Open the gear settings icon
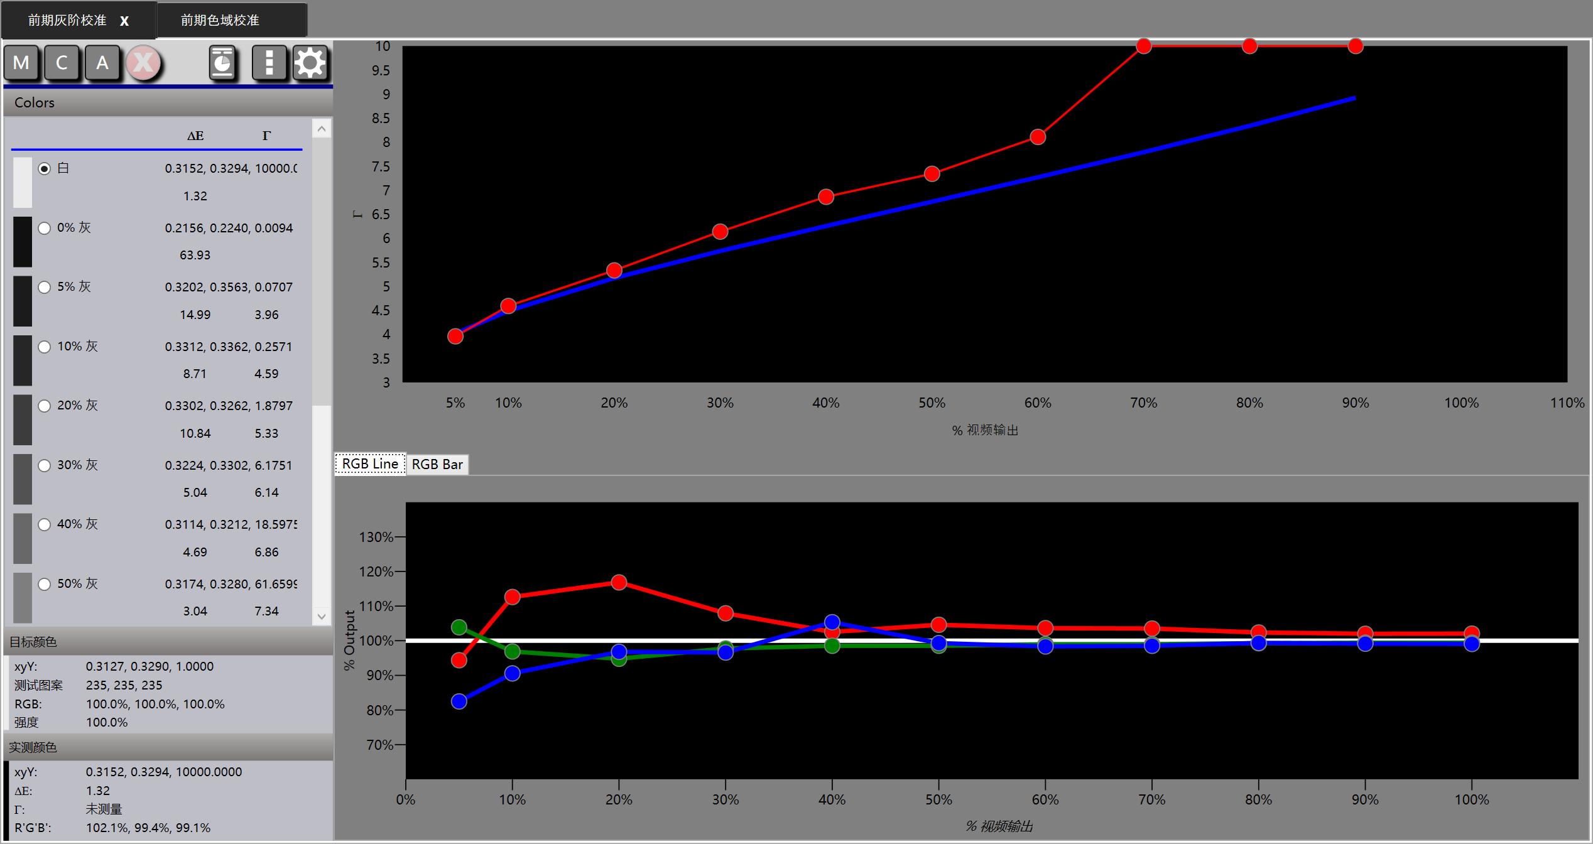This screenshot has width=1593, height=844. [x=310, y=63]
